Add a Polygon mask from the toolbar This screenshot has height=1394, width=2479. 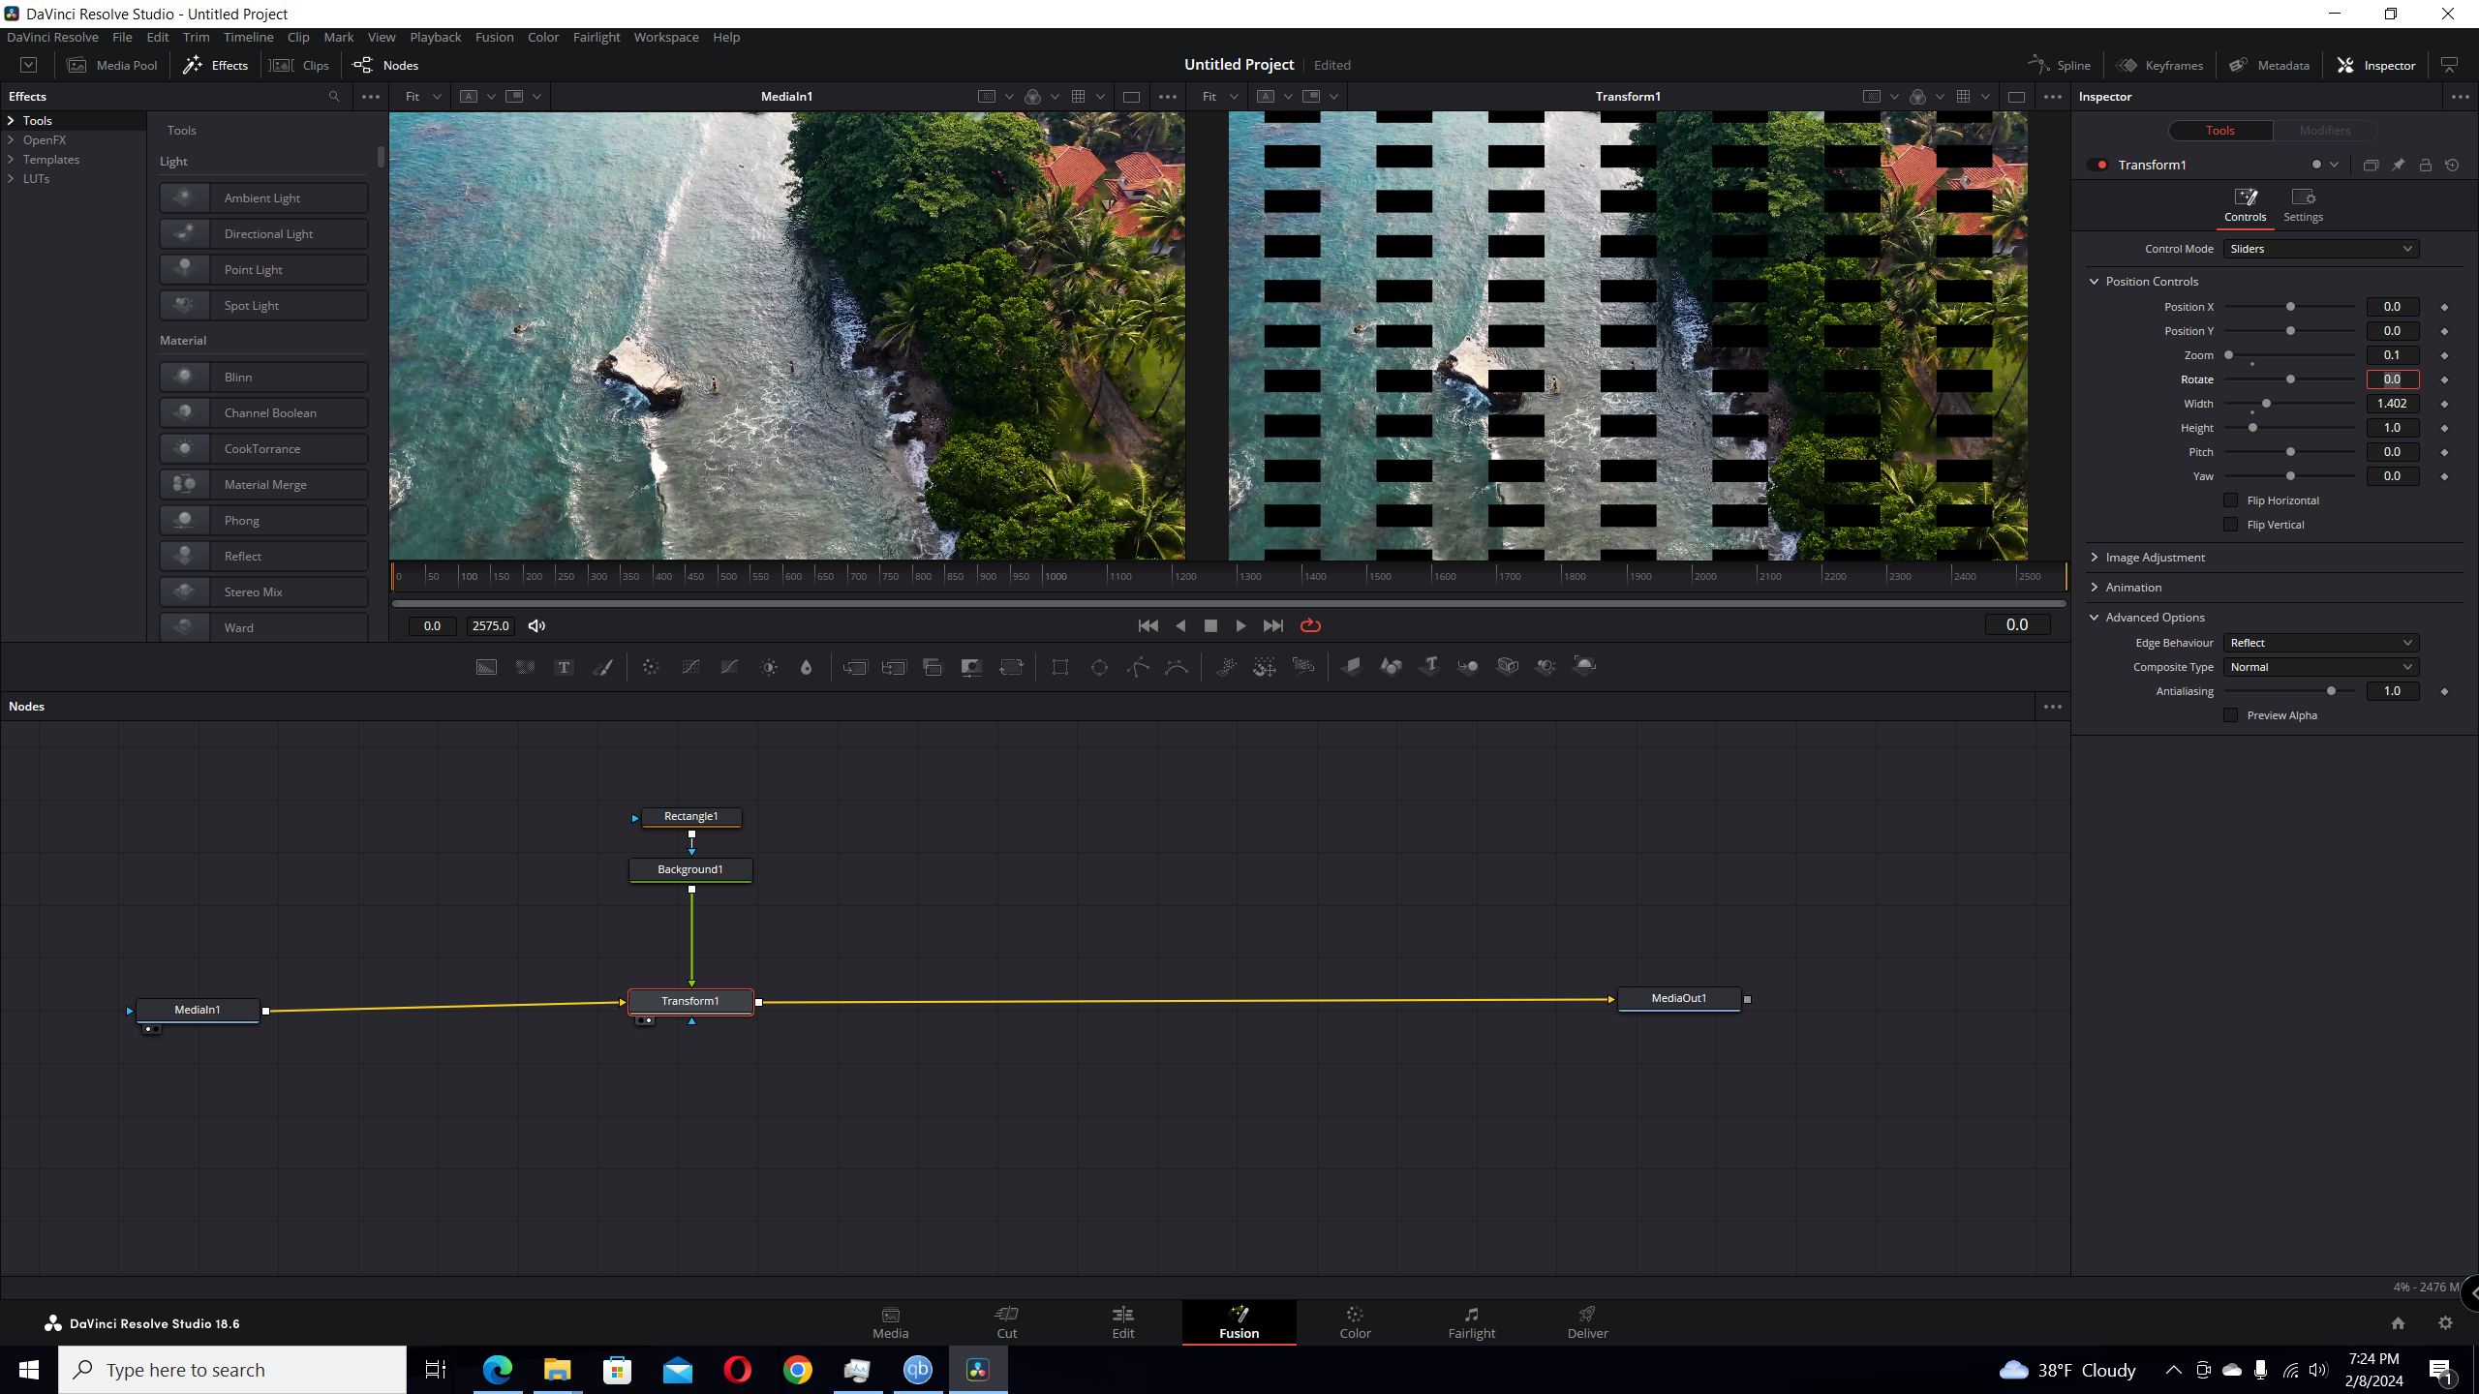[x=1139, y=667]
